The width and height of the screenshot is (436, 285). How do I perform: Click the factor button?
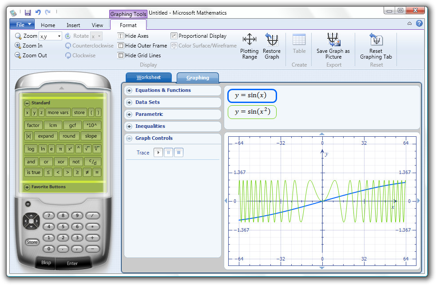tap(33, 125)
